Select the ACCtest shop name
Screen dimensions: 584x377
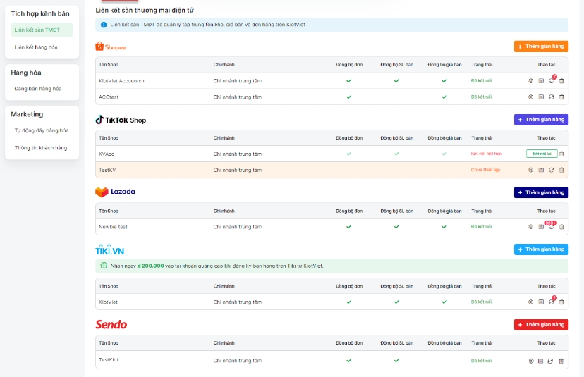pyautogui.click(x=109, y=97)
